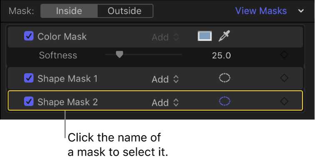The image size is (315, 164).
Task: Open the dimmed Color Mask Add pop-up
Action: [x=165, y=37]
